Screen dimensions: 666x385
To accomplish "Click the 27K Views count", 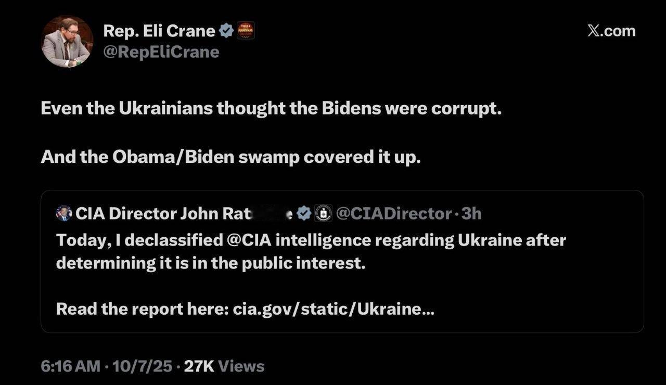I will tap(224, 366).
